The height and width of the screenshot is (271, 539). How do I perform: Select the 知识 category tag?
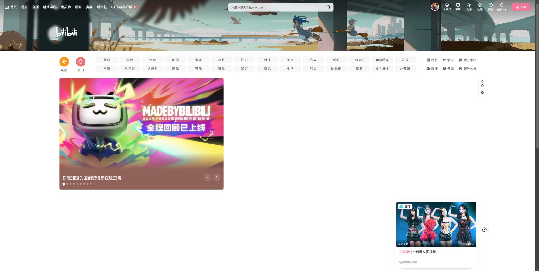244,69
